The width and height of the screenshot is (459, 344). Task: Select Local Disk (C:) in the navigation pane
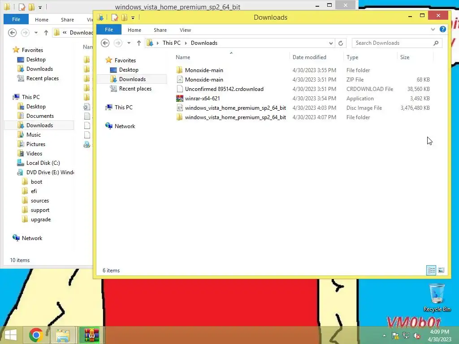click(x=43, y=163)
